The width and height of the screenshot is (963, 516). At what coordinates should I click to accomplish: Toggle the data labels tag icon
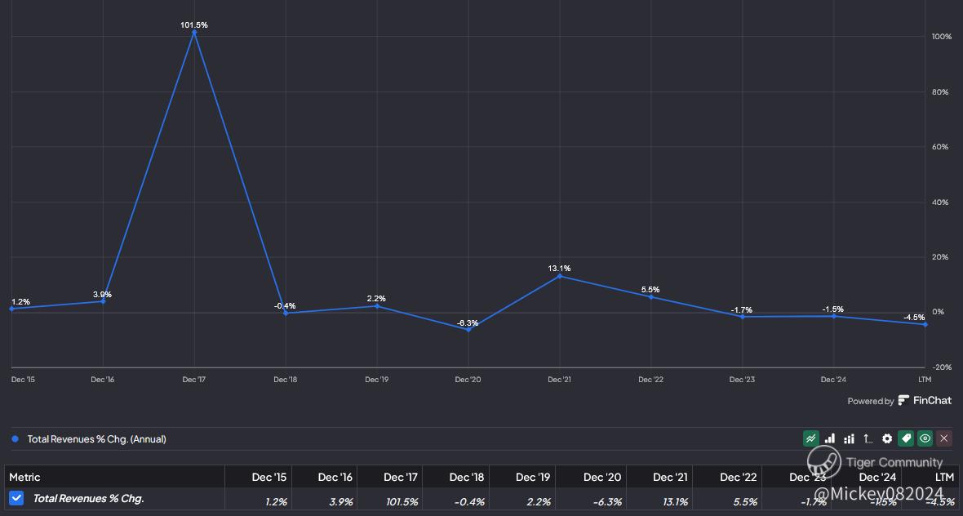[x=906, y=438]
